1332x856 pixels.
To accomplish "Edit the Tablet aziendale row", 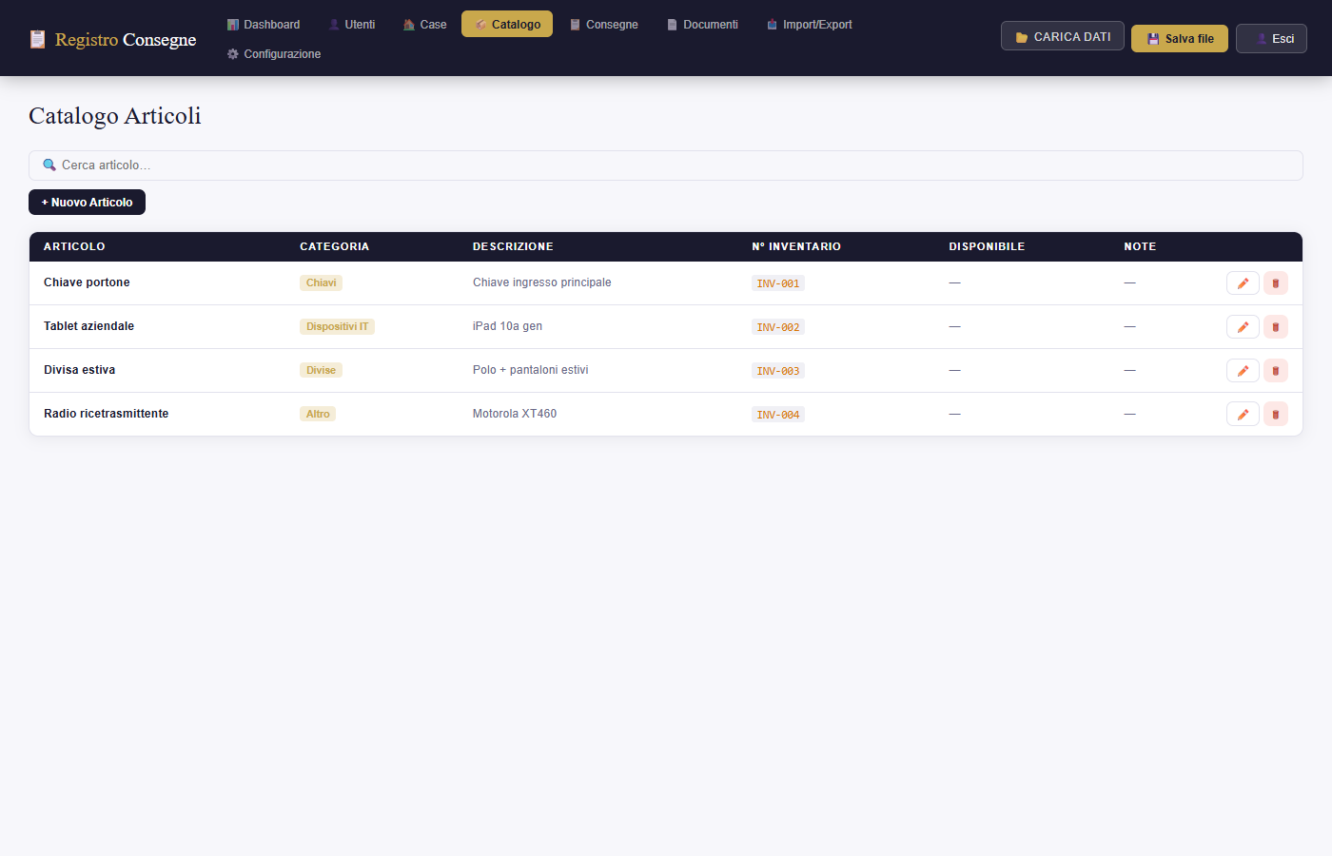I will pos(1243,327).
